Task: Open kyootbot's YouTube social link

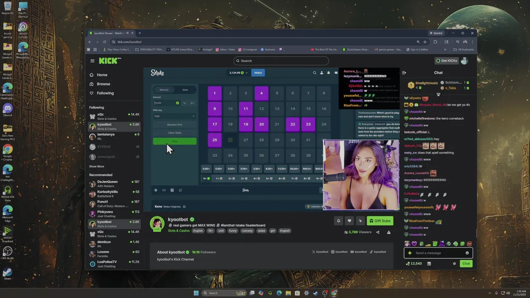Action: tap(359, 252)
